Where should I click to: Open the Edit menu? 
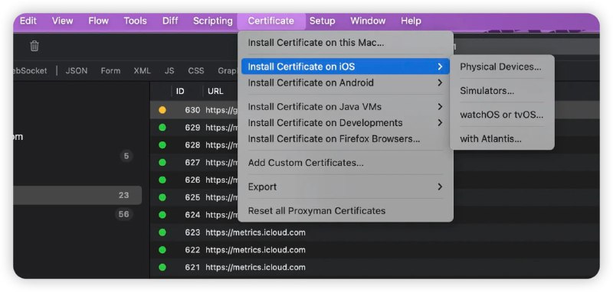[x=28, y=21]
